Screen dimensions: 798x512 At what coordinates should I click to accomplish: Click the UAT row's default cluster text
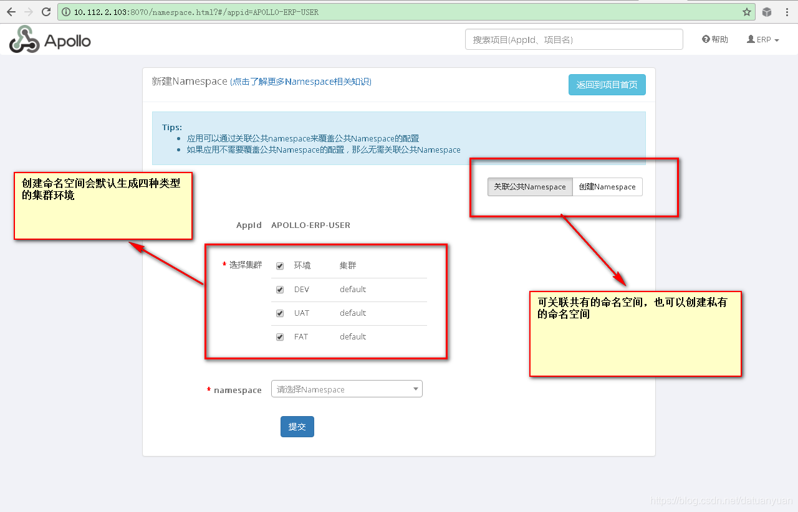(353, 313)
